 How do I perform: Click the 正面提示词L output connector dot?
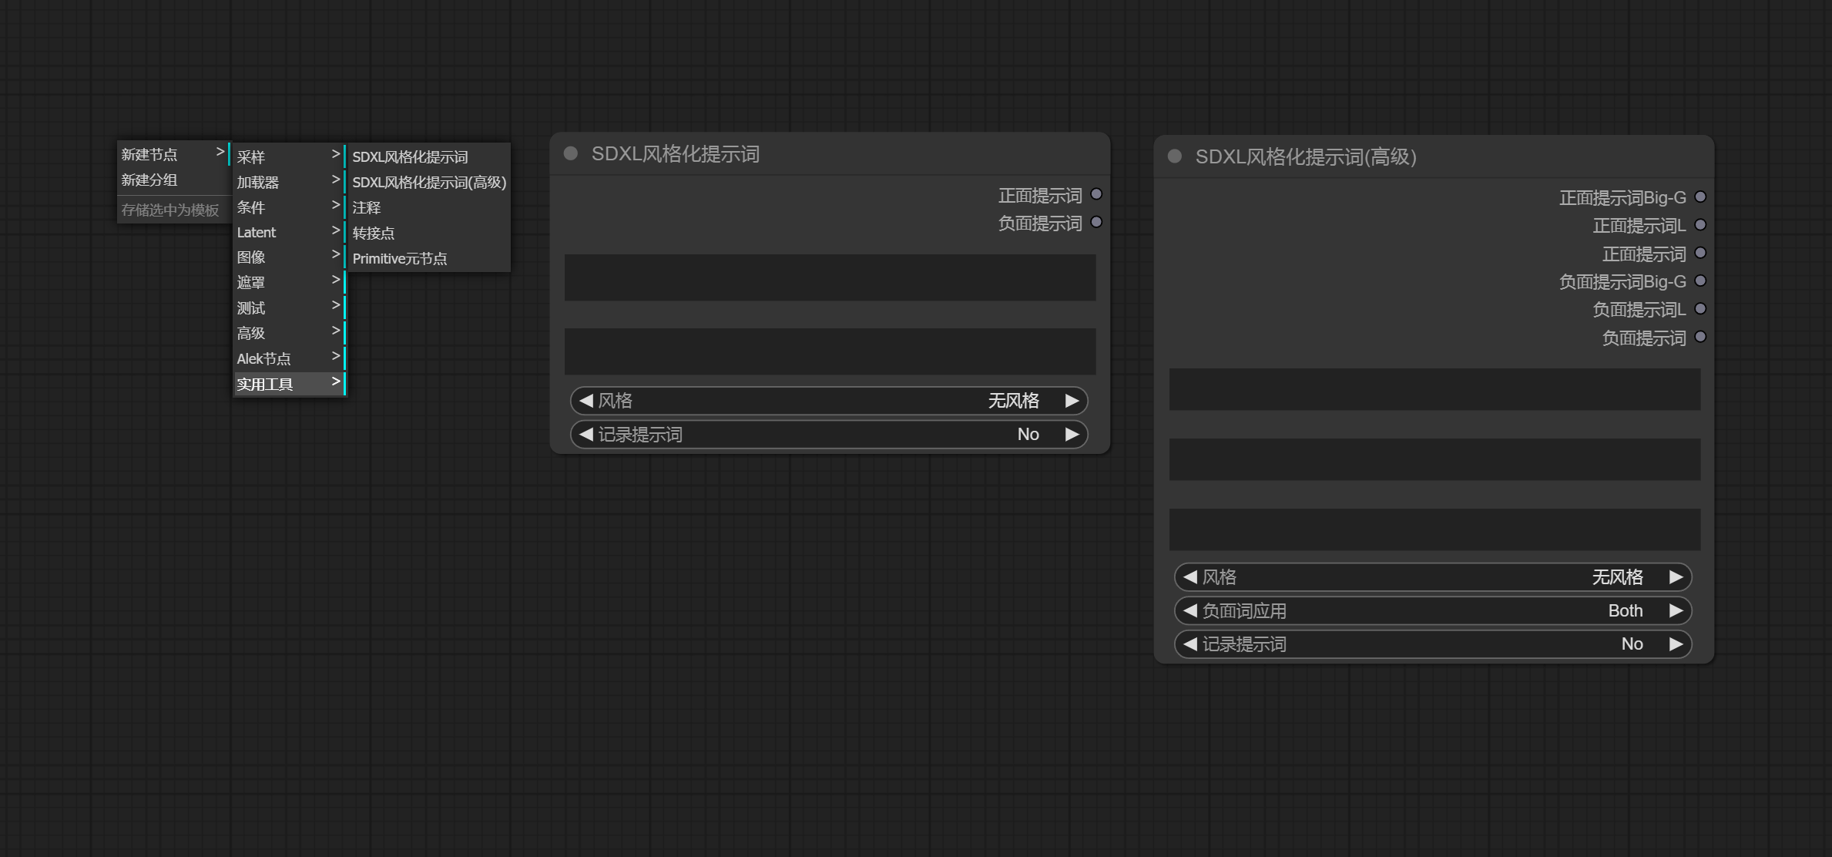point(1700,225)
